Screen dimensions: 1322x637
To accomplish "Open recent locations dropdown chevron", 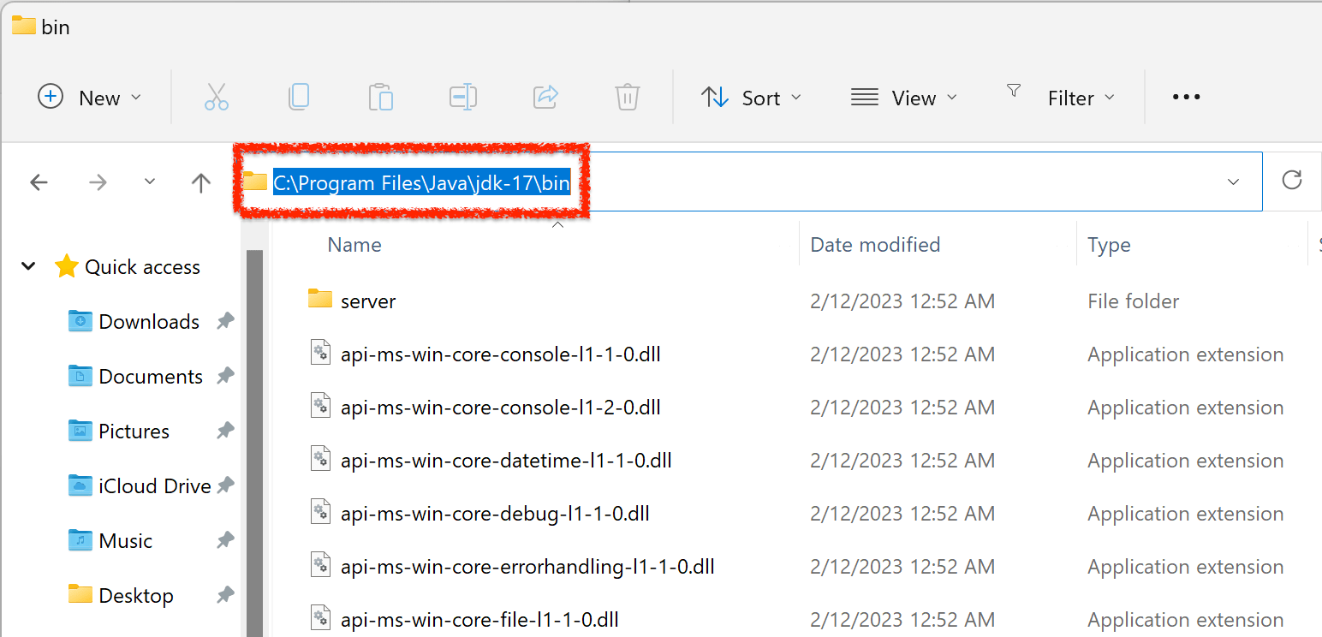I will tap(150, 182).
